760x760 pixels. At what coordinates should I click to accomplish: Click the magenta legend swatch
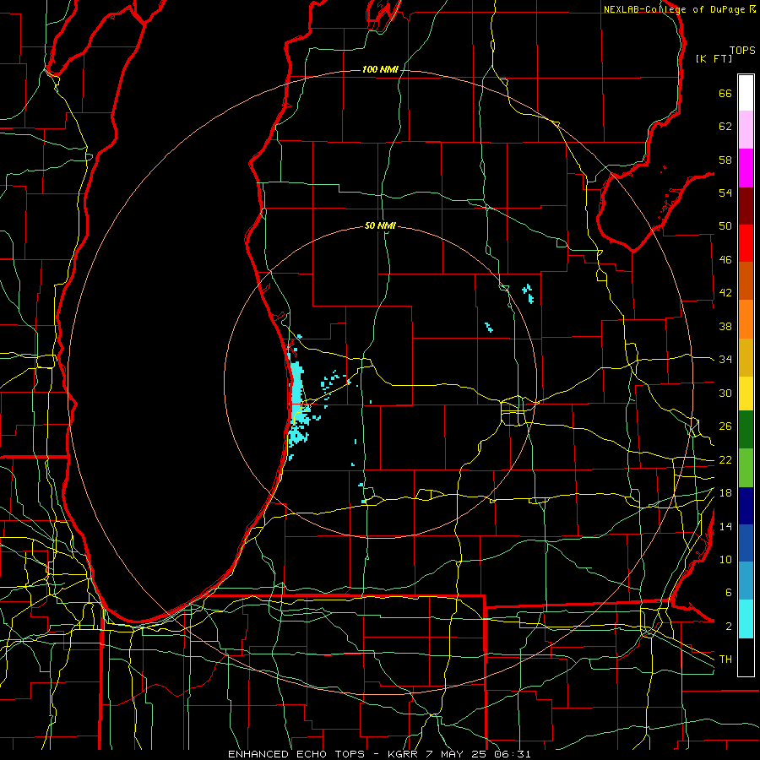[746, 168]
